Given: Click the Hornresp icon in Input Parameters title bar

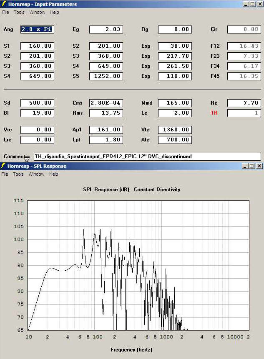Looking at the screenshot, I should (3, 4).
